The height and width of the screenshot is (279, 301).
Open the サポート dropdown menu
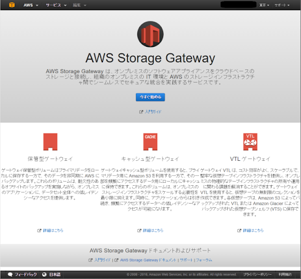pyautogui.click(x=282, y=5)
